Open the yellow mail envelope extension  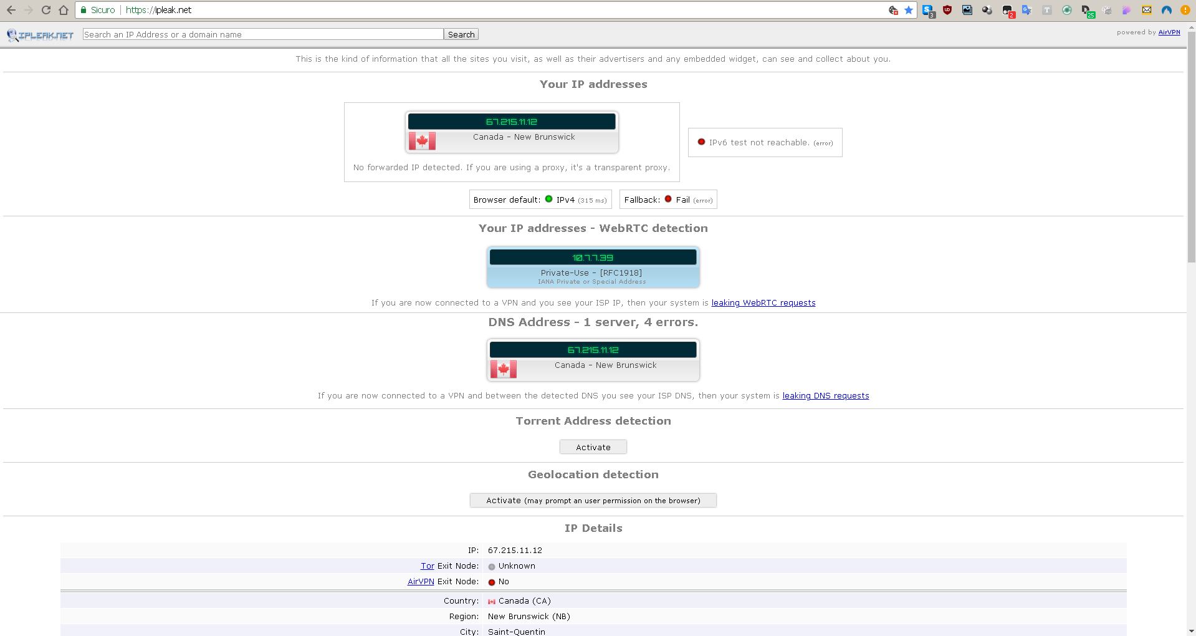click(x=1147, y=10)
